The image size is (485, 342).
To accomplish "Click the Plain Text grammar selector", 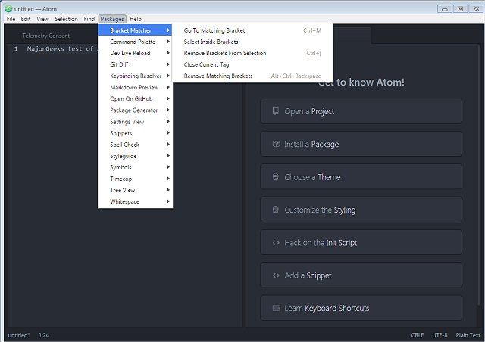I will (x=468, y=335).
